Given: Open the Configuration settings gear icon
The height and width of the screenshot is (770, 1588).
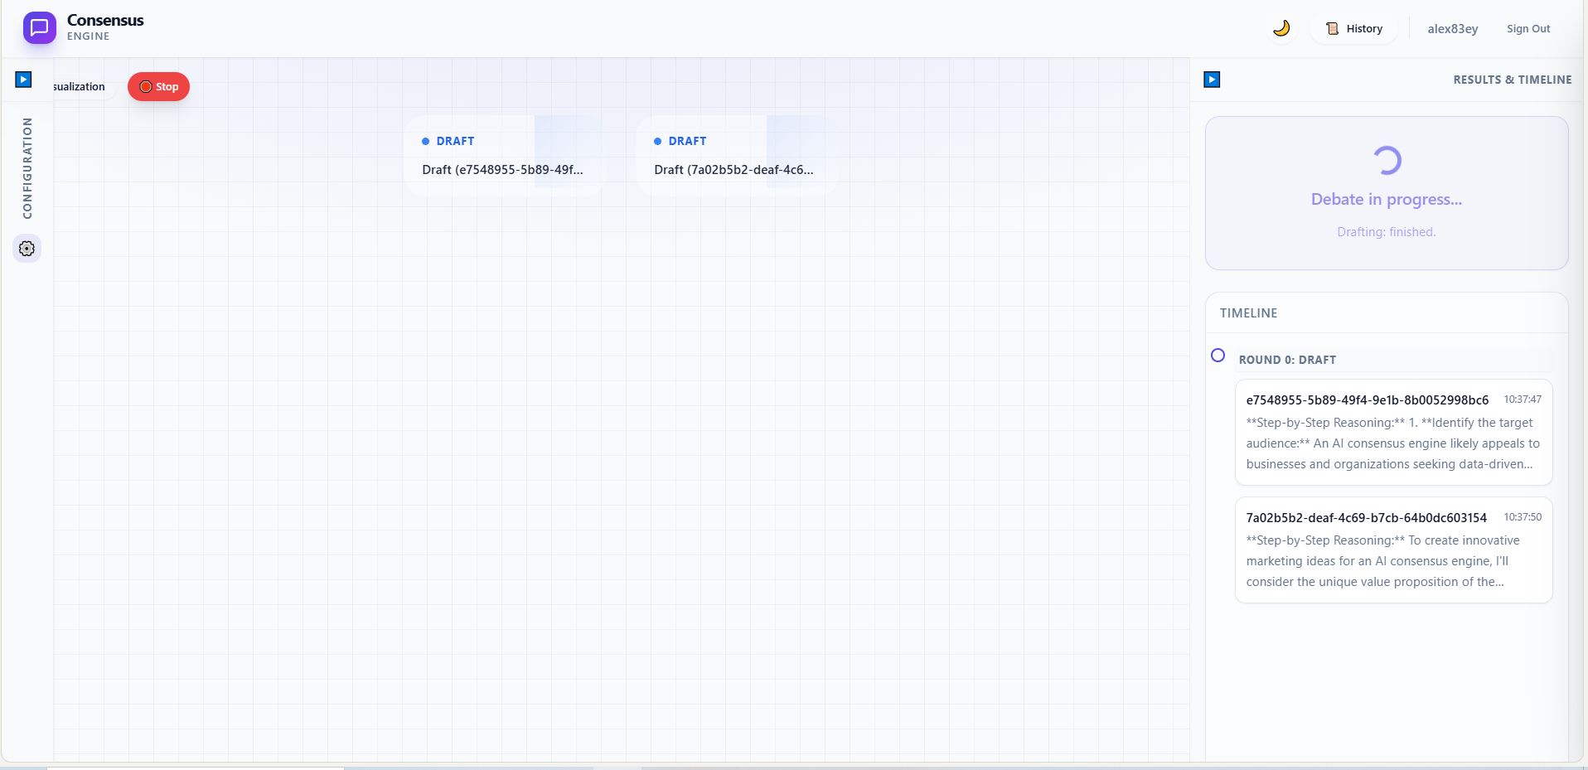Looking at the screenshot, I should [x=27, y=248].
